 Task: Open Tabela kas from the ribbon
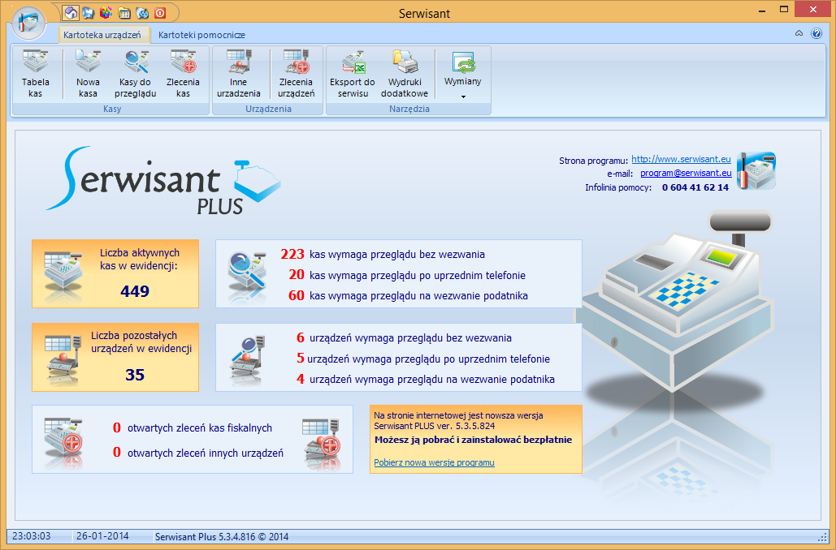click(x=35, y=74)
